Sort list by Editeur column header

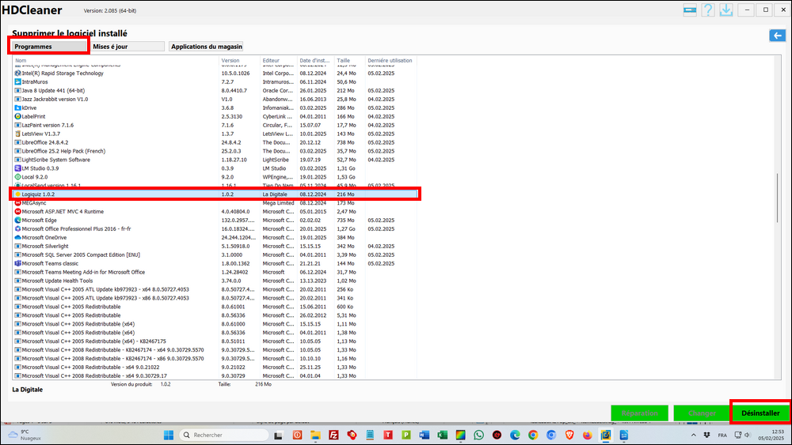click(x=279, y=61)
